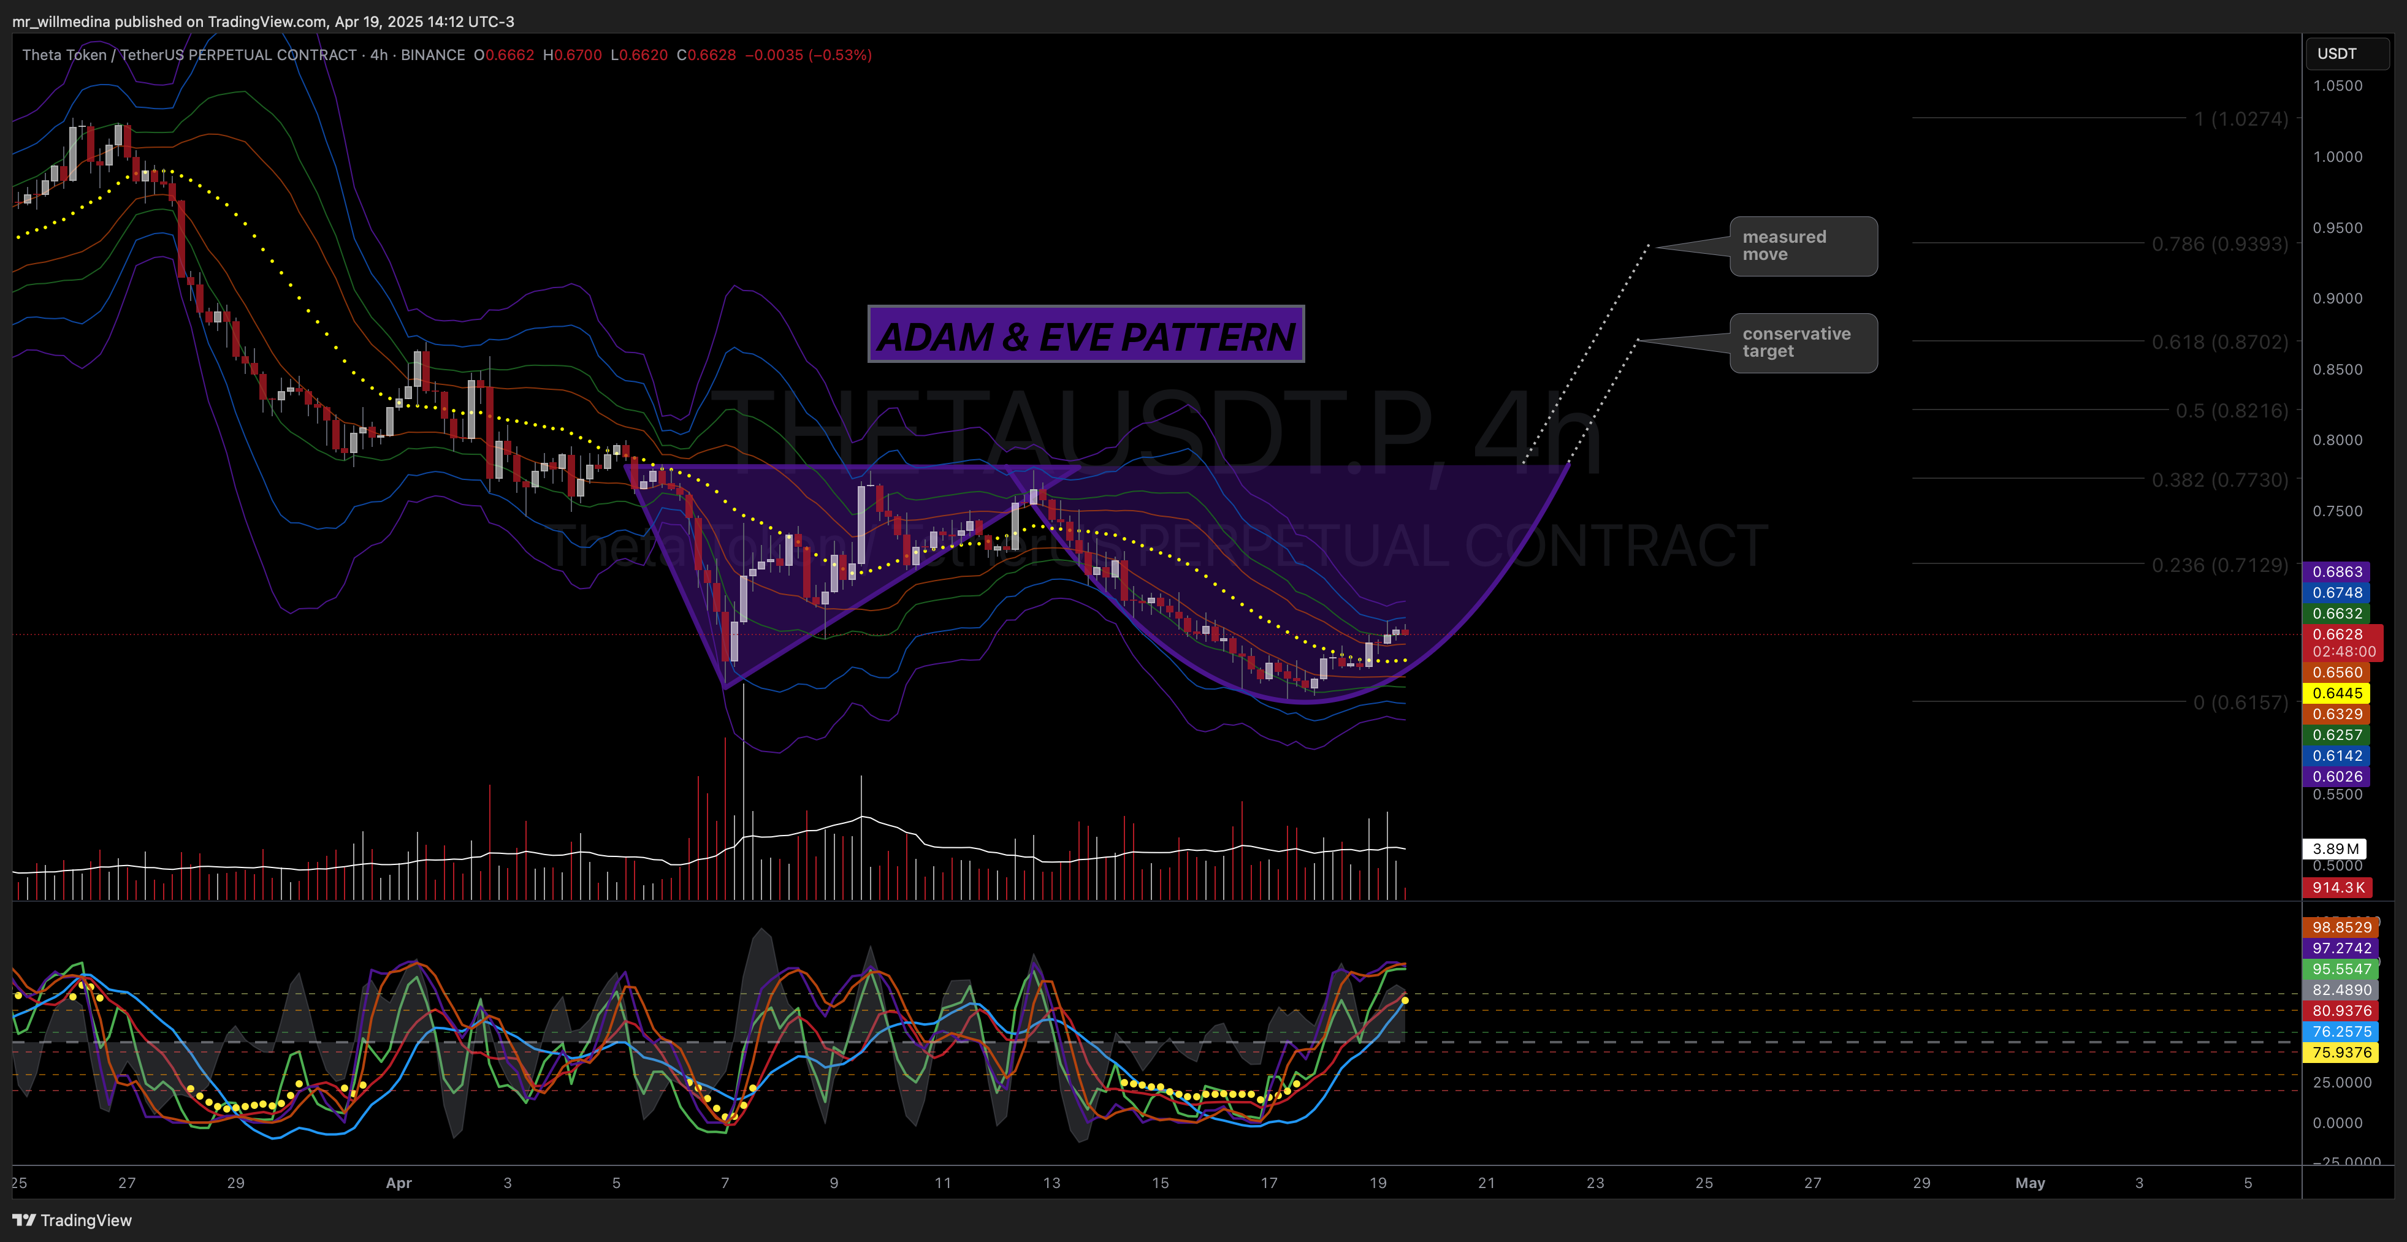Click the mr_willmedina published header text
The height and width of the screenshot is (1242, 2407).
point(262,21)
